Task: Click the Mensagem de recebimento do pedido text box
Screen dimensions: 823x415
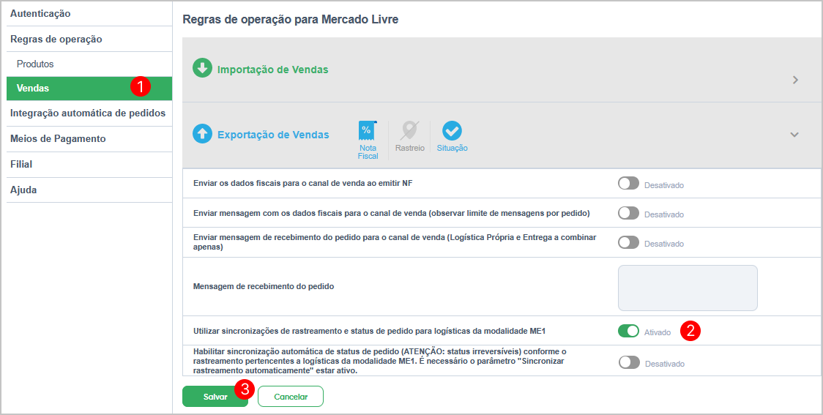Action: point(688,288)
